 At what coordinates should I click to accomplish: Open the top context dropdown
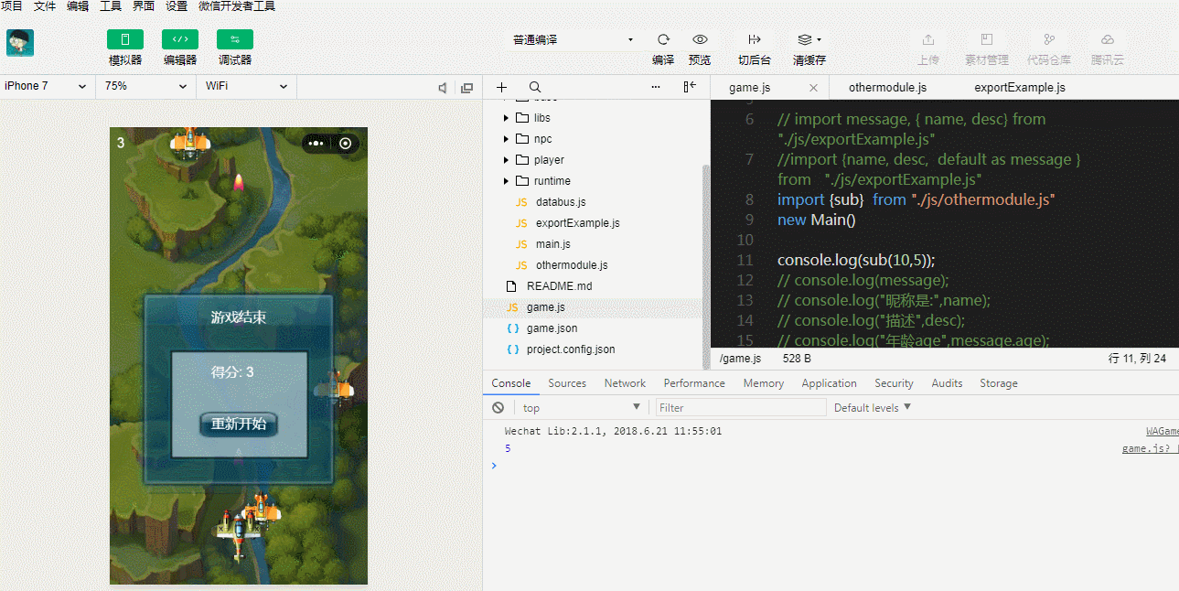coord(581,407)
